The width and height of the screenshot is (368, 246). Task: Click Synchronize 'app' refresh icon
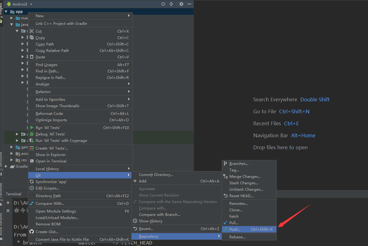point(32,182)
